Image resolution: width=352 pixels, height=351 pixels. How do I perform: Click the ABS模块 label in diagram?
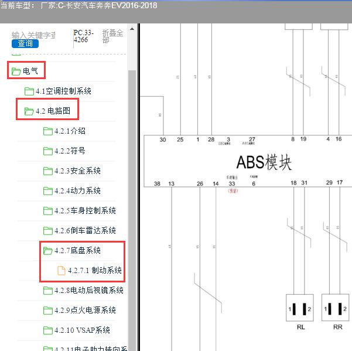point(264,162)
